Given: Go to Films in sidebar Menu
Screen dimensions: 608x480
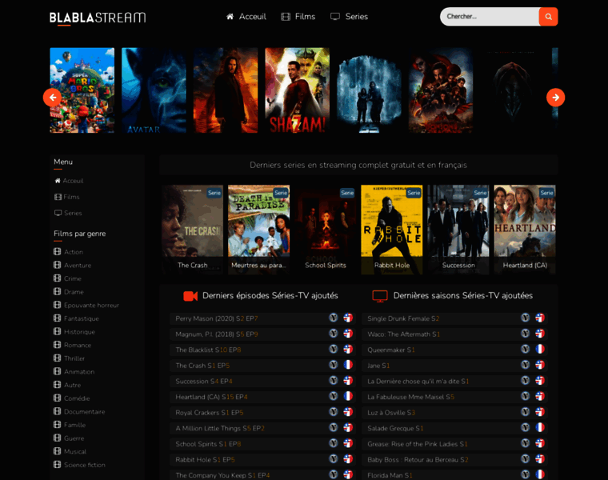Looking at the screenshot, I should pos(71,197).
